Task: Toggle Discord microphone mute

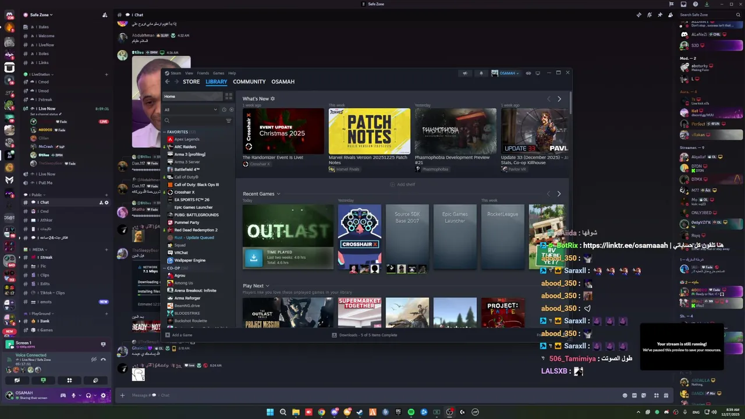Action: 73,396
